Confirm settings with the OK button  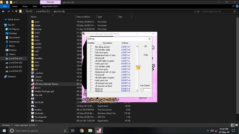[146, 46]
